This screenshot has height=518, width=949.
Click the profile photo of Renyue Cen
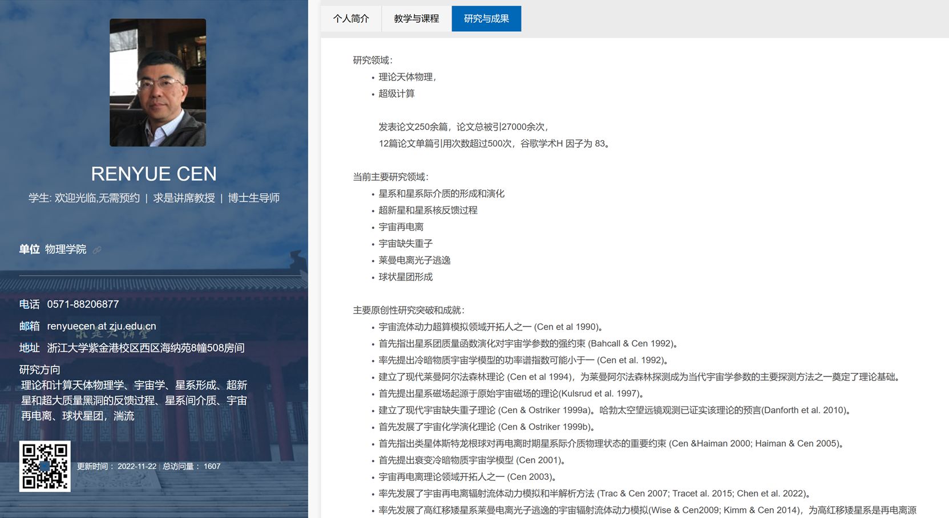(x=158, y=83)
